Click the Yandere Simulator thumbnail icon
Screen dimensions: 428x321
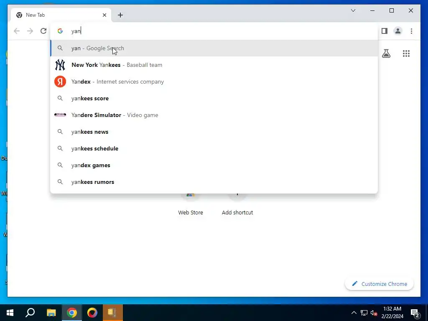pos(60,115)
